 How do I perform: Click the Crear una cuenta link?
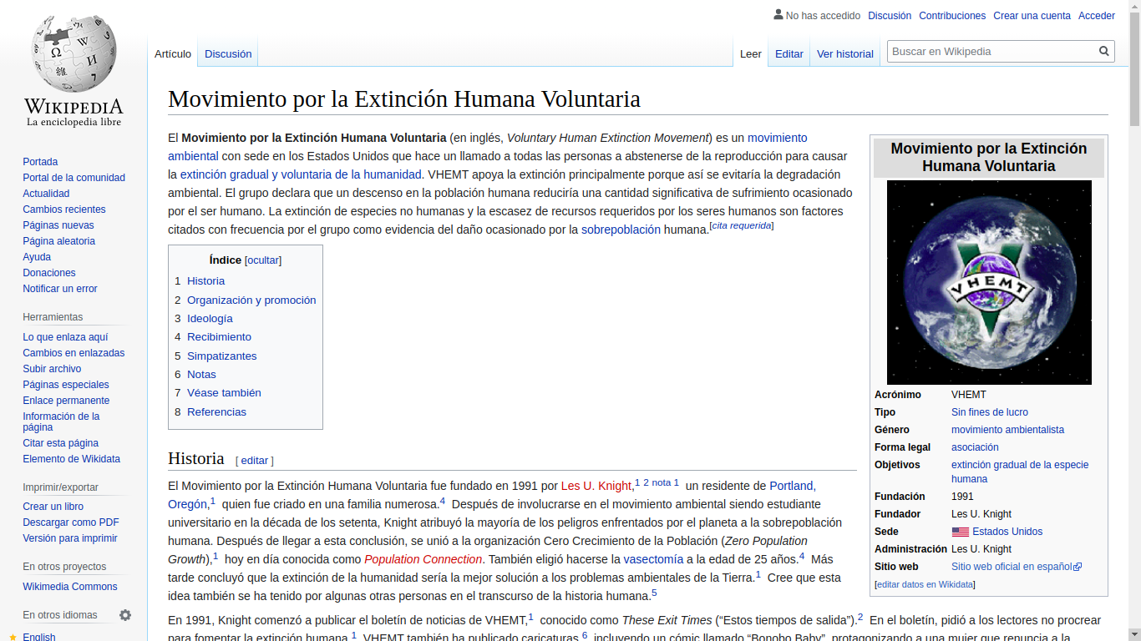1032,16
